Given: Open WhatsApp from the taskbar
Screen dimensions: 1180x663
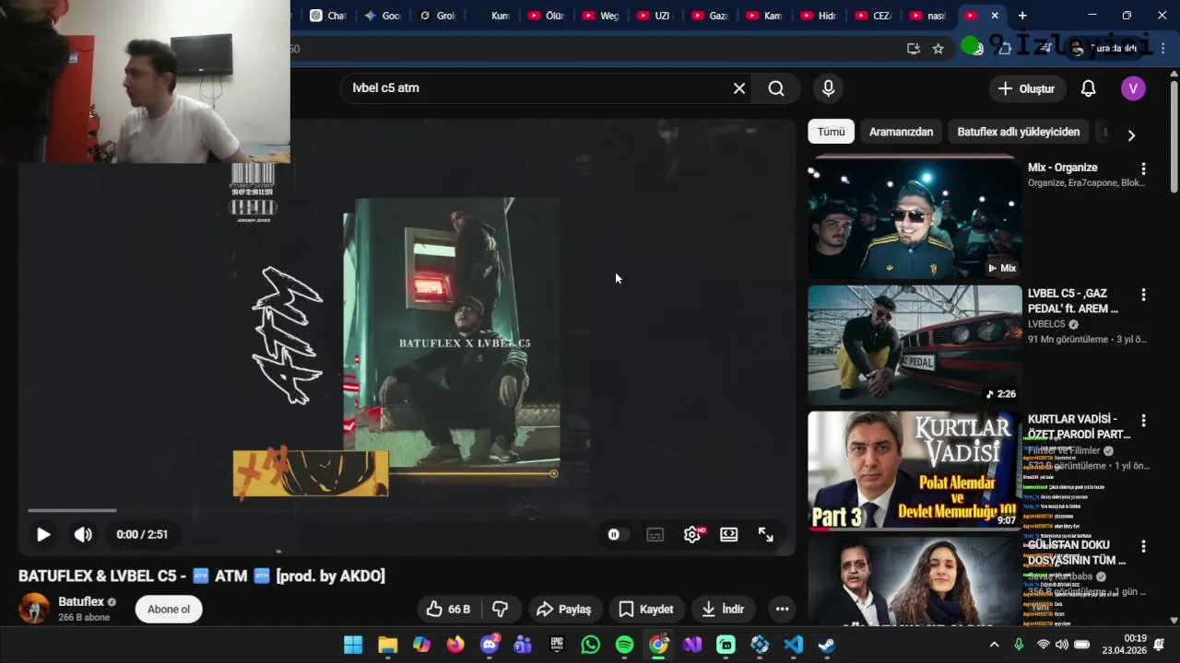Looking at the screenshot, I should [591, 645].
